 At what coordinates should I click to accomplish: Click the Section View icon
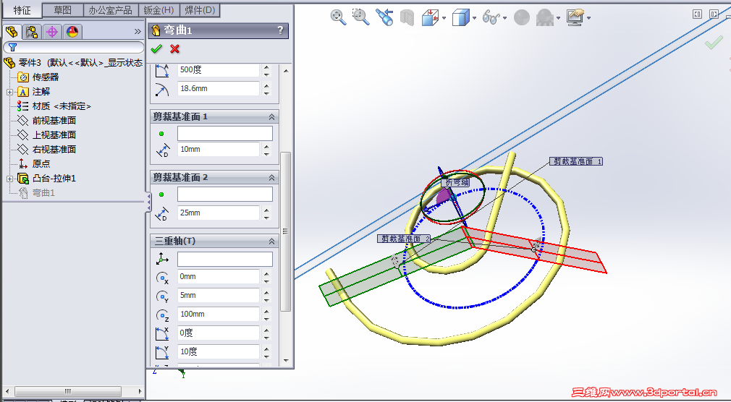coord(407,17)
